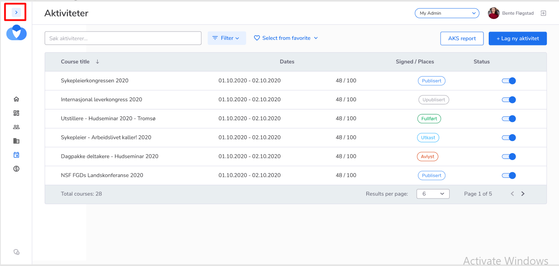This screenshot has height=266, width=559.
Task: Toggle the switch for NSF FGDs Landskonferanse
Action: [x=509, y=176]
